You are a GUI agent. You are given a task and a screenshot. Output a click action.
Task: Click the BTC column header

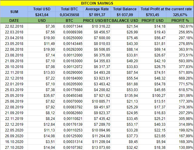(69, 20)
